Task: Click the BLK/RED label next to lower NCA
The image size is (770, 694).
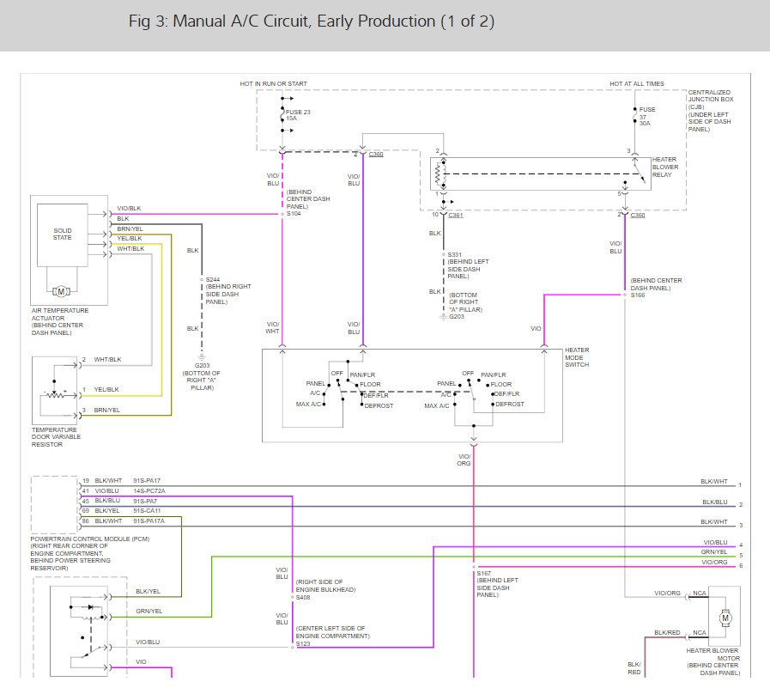Action: 667,633
